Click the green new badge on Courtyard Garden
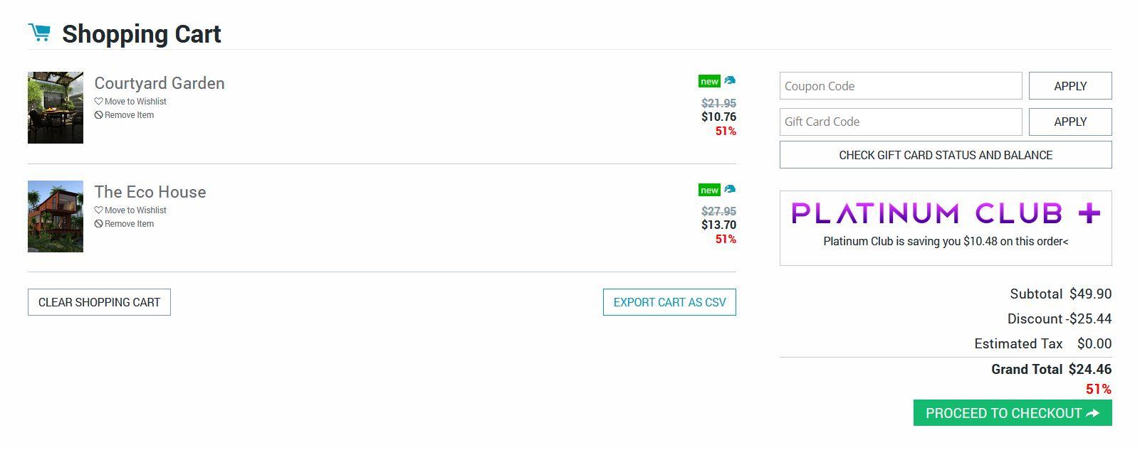Viewport: 1140px width, 450px height. [709, 82]
